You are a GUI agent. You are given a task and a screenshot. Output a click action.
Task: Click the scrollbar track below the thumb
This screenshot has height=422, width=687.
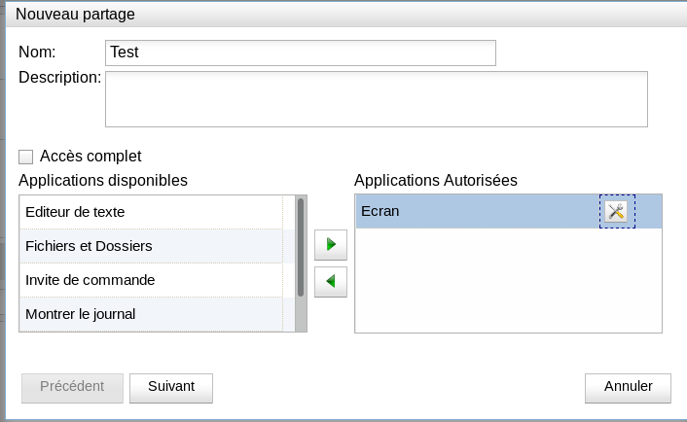coord(301,314)
